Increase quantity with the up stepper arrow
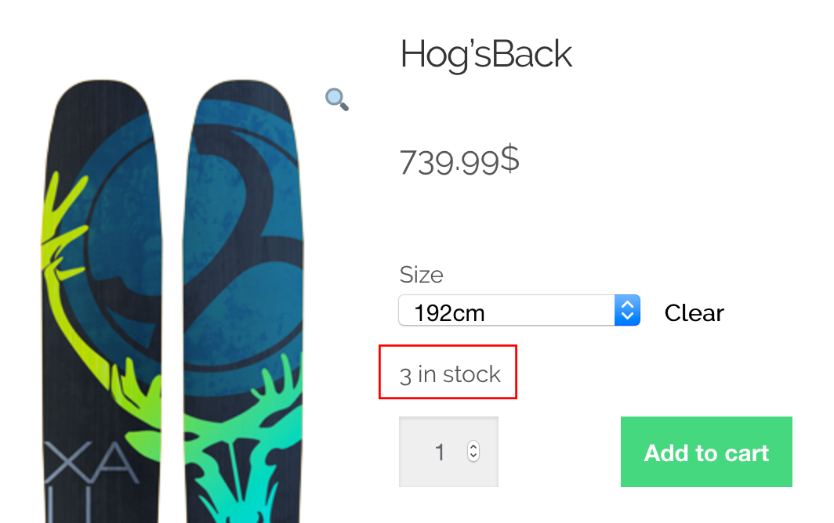Screen dimensions: 834x523 coord(473,446)
